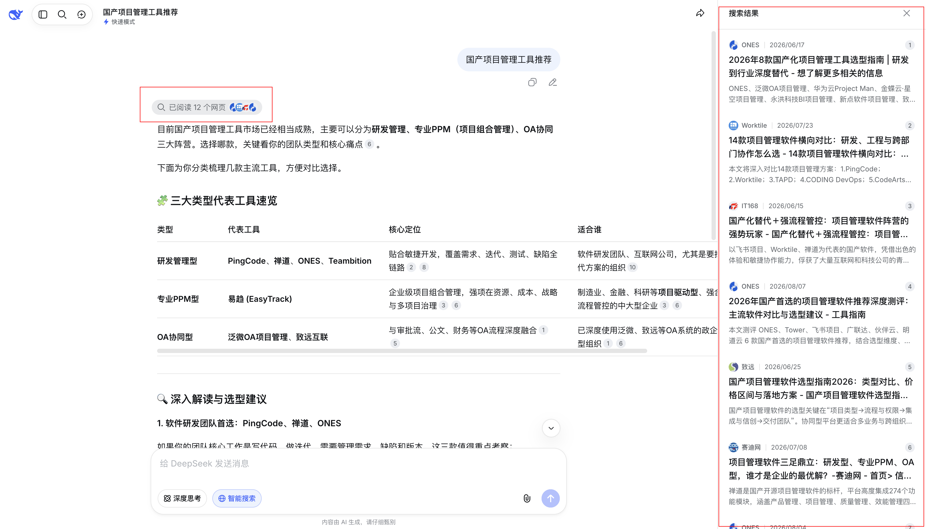The image size is (926, 529).
Task: Click the 赛迪网 source favicon
Action: (733, 447)
